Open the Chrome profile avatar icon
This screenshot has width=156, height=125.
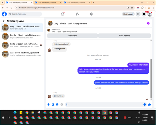(x=149, y=7)
